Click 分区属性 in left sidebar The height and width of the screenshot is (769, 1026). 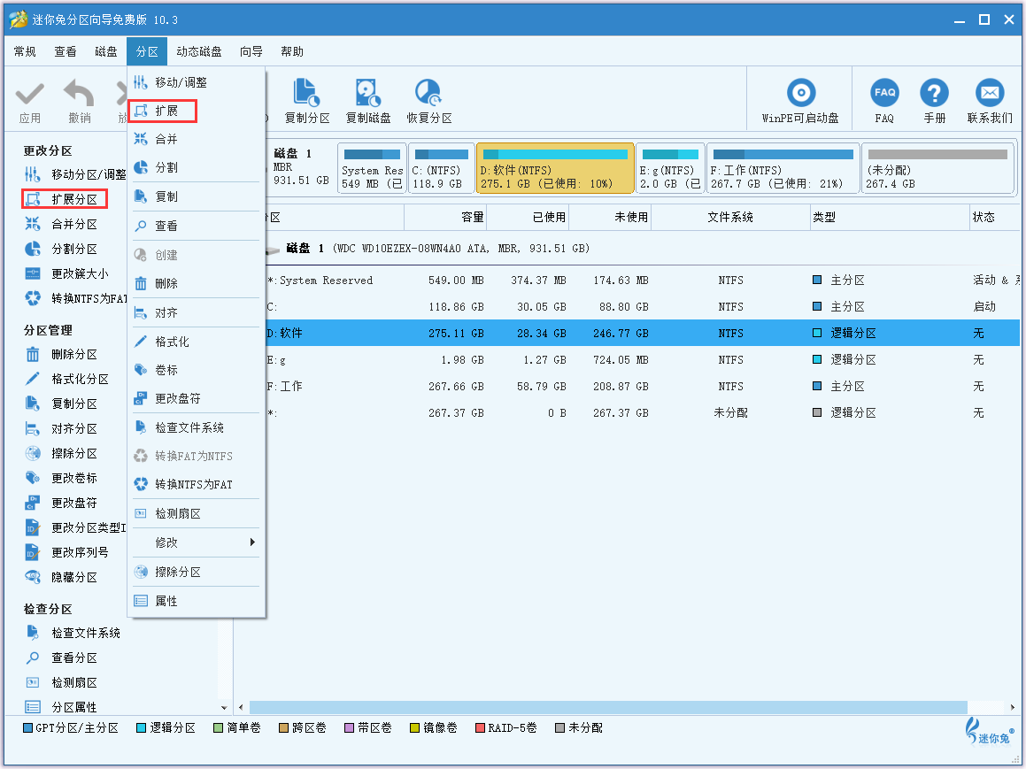pyautogui.click(x=61, y=708)
